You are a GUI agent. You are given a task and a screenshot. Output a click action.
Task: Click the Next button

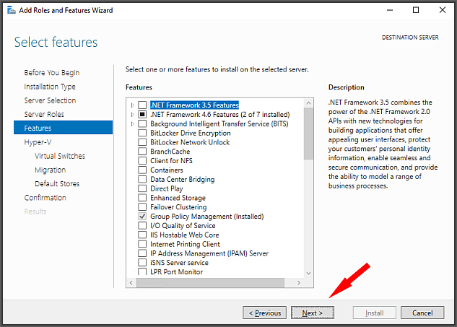pyautogui.click(x=313, y=313)
